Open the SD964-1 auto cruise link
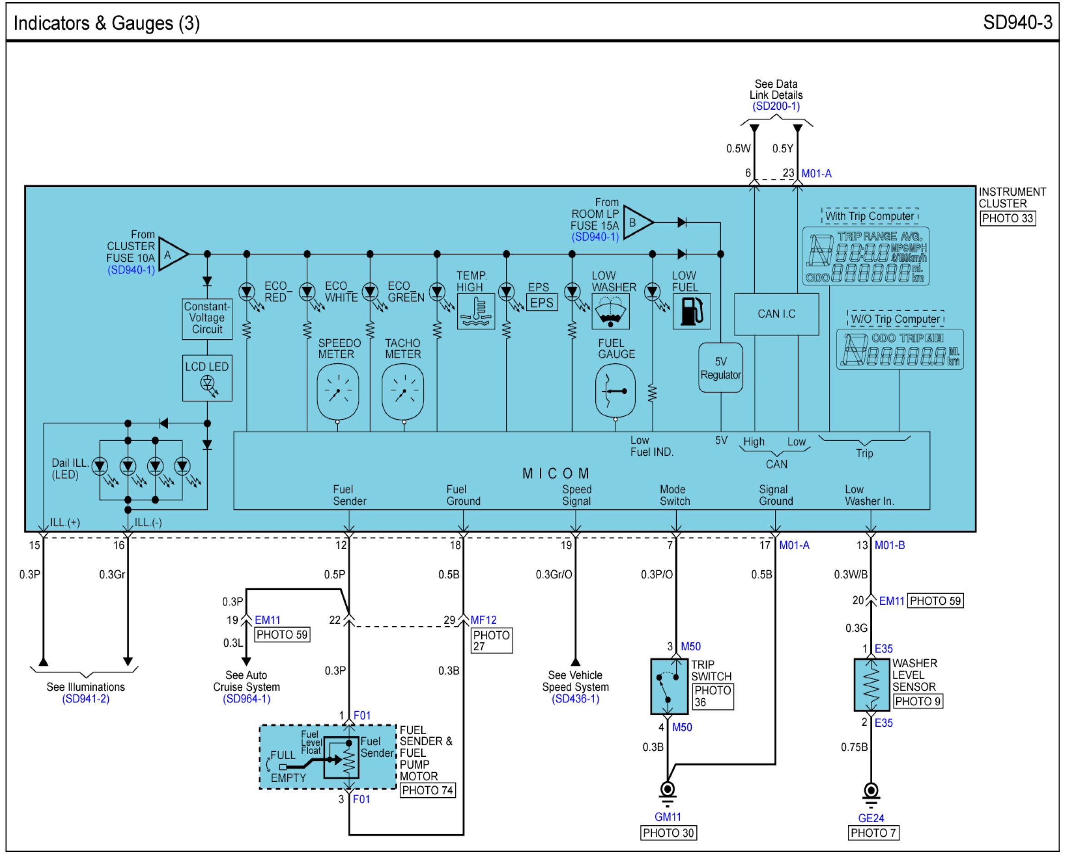Screen dimensions: 1068x855 pos(246,699)
